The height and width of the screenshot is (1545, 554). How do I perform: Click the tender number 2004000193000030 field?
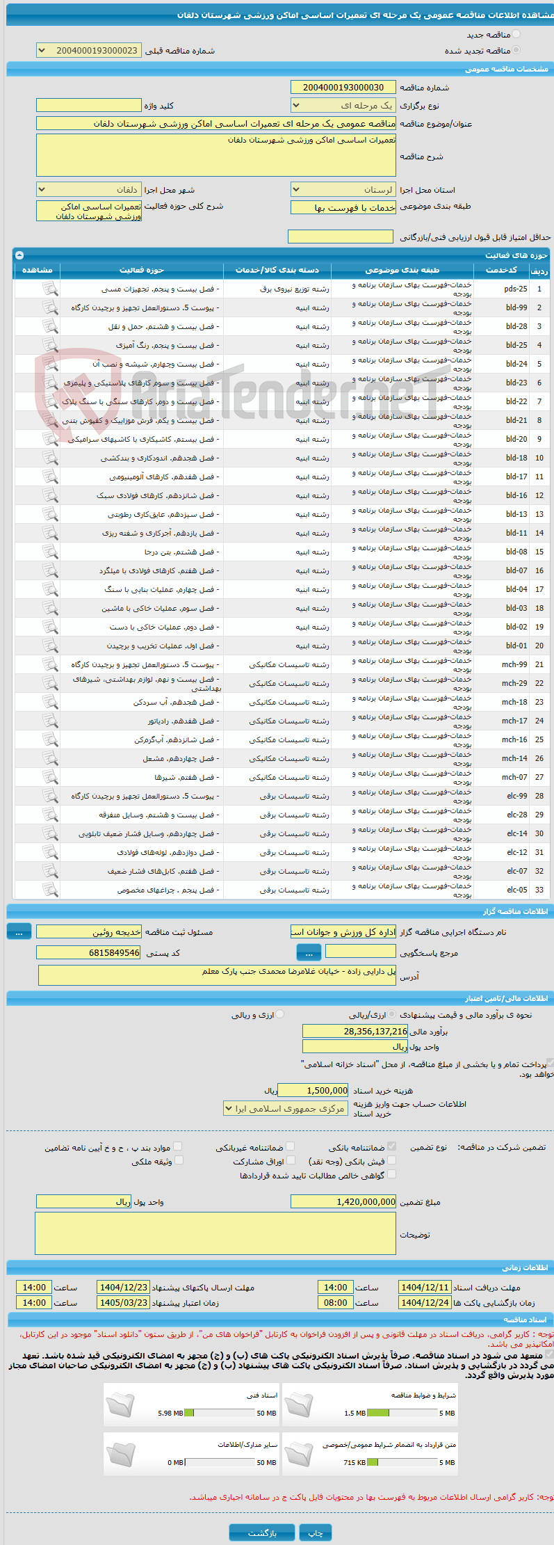click(343, 87)
